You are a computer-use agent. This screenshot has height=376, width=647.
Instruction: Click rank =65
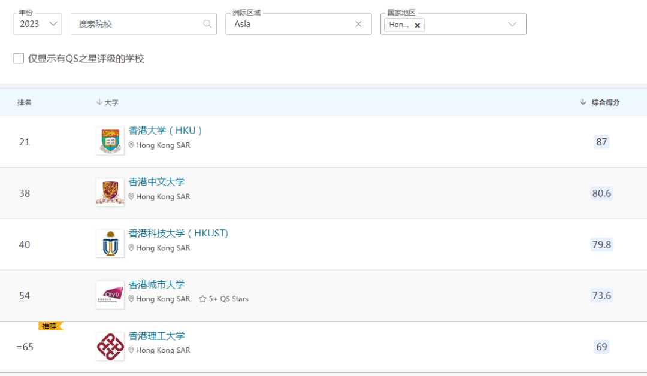[x=25, y=347]
